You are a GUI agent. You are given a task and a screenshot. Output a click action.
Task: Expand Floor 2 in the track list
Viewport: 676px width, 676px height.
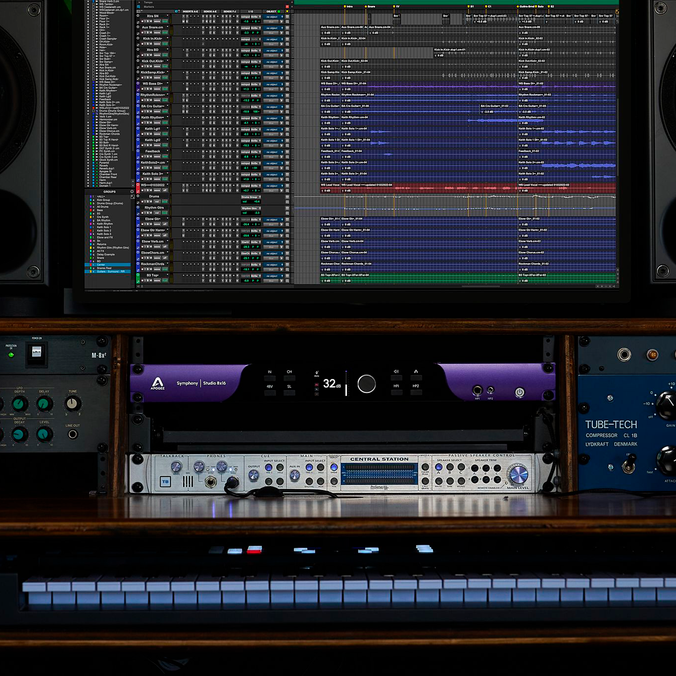point(97,19)
